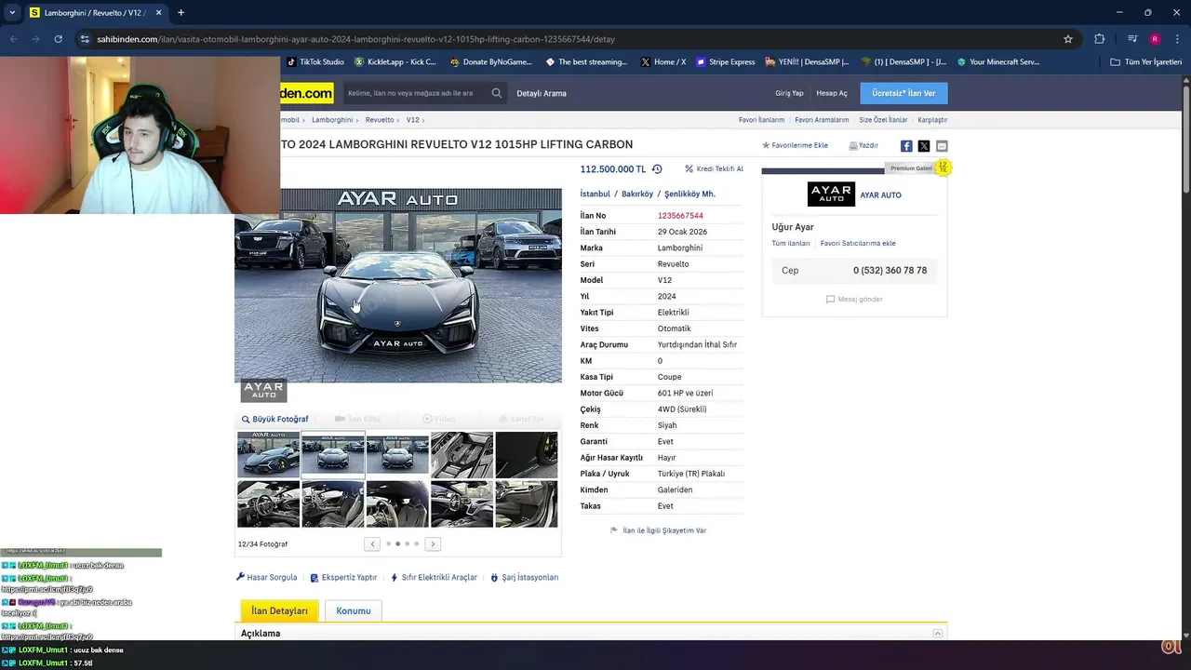Select third thumbnail in top row
1191x670 pixels.
(397, 455)
